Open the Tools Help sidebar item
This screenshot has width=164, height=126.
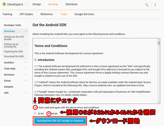pos(10,69)
